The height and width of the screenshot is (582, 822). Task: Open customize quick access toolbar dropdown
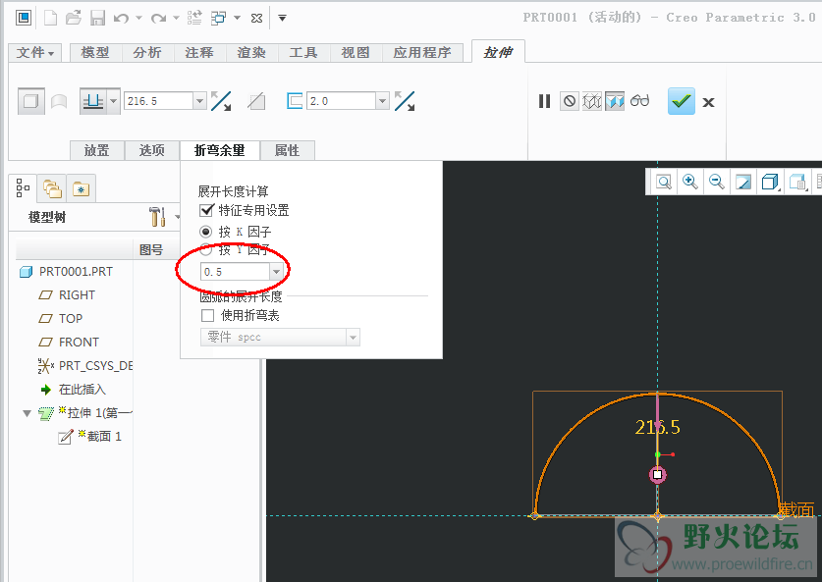[x=282, y=19]
